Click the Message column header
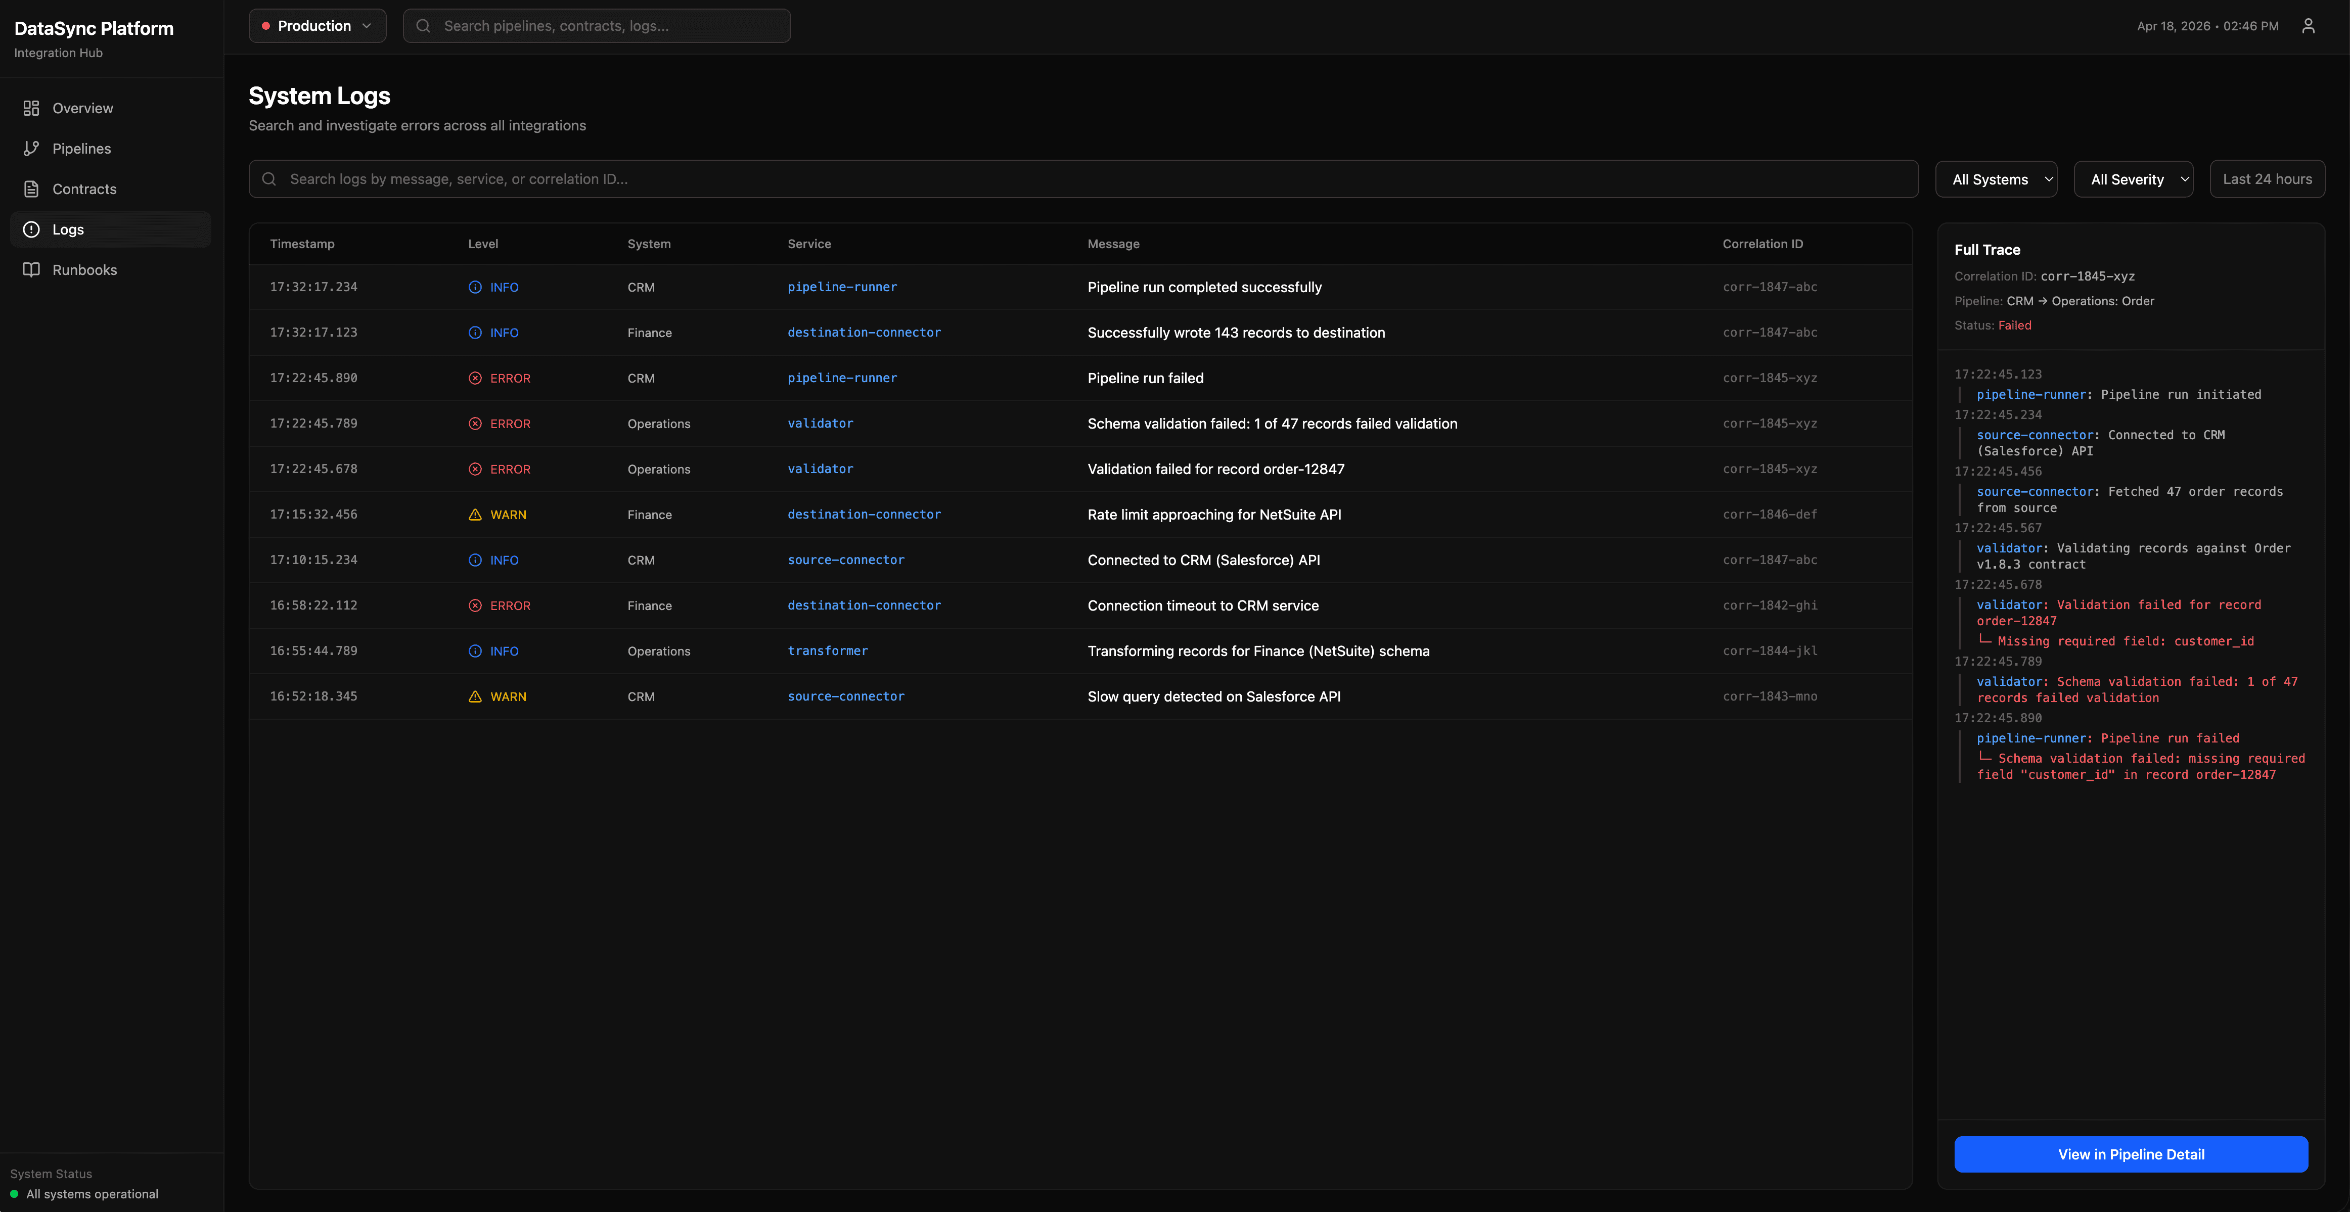The height and width of the screenshot is (1212, 2350). point(1113,245)
